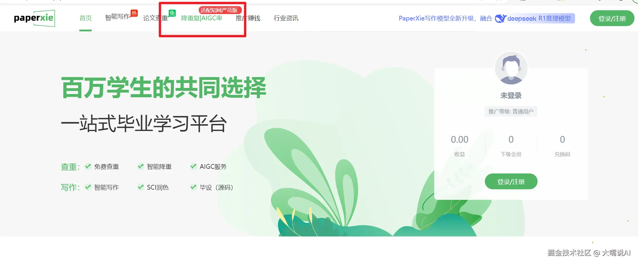Open the 行业资讯 menu item
Image resolution: width=638 pixels, height=264 pixels.
click(x=286, y=18)
